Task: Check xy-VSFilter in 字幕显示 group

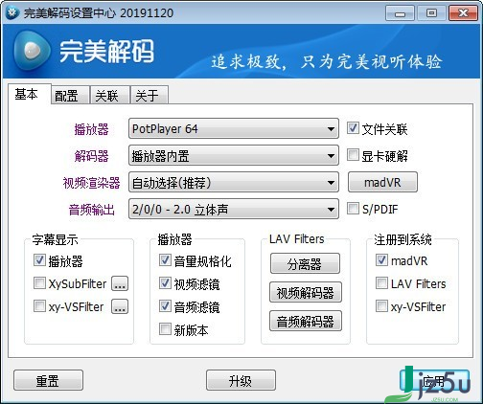Action: pyautogui.click(x=39, y=306)
